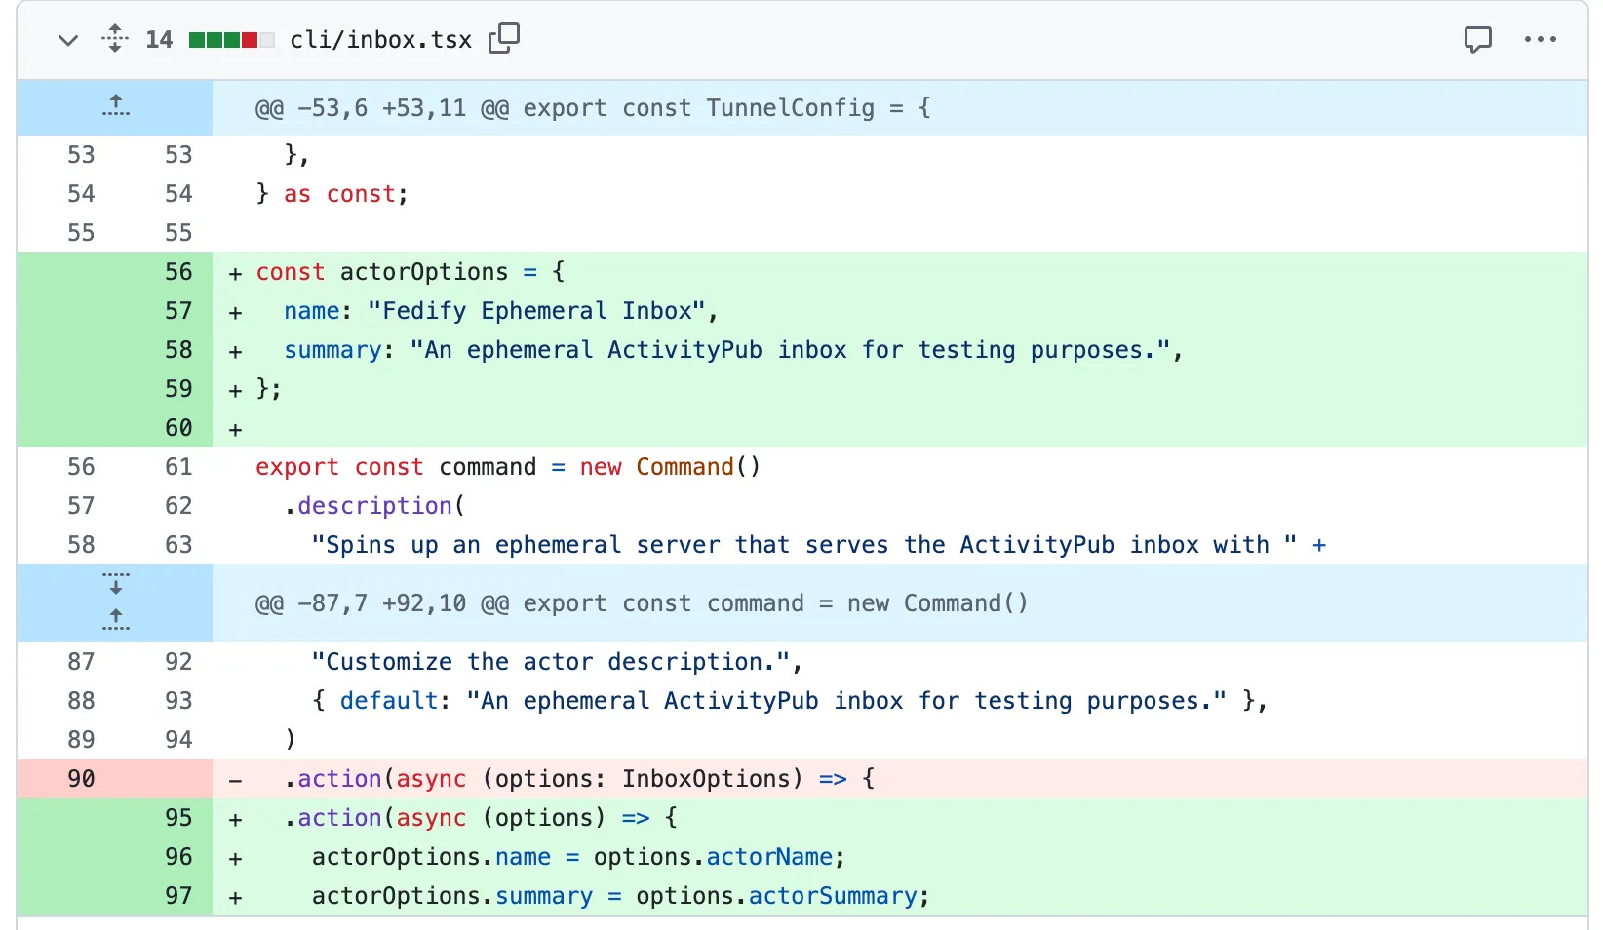Click new line number 57 beside 'name:'
This screenshot has width=1603, height=930.
tap(178, 311)
